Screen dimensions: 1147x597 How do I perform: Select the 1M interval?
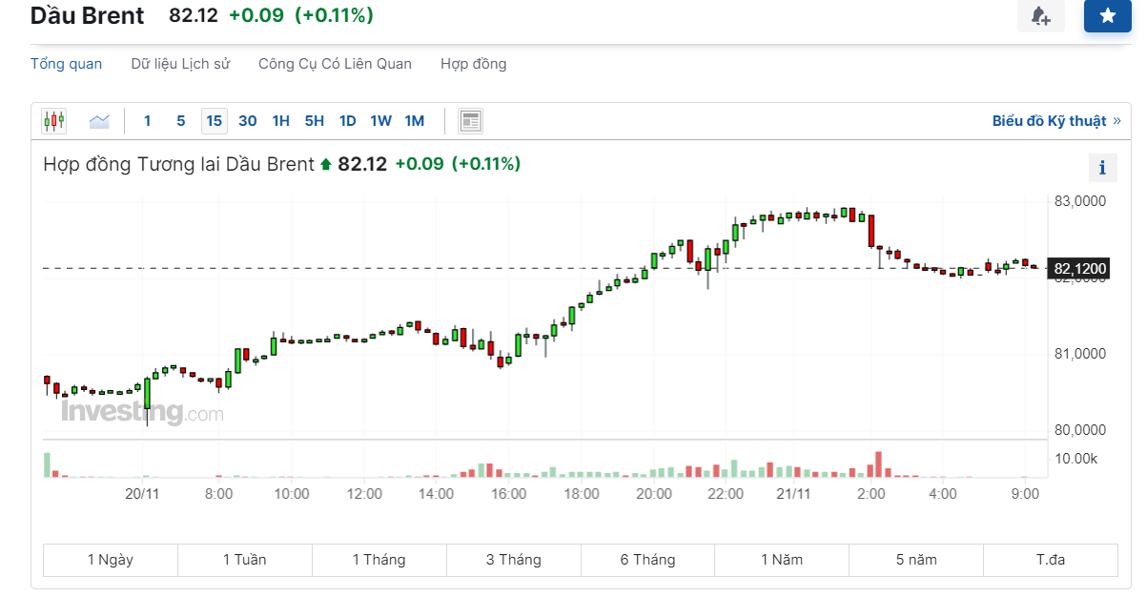click(415, 121)
